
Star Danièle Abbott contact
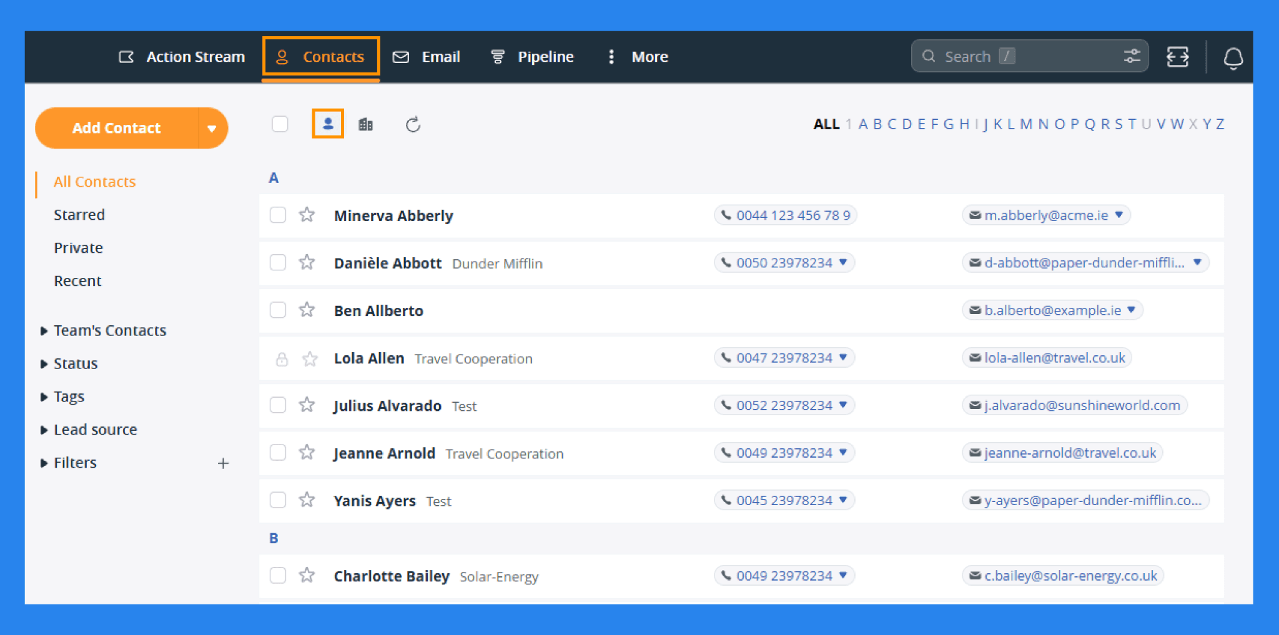(x=307, y=262)
